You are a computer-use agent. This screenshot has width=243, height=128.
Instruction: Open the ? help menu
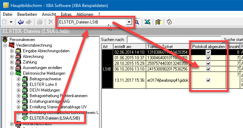(x=99, y=14)
